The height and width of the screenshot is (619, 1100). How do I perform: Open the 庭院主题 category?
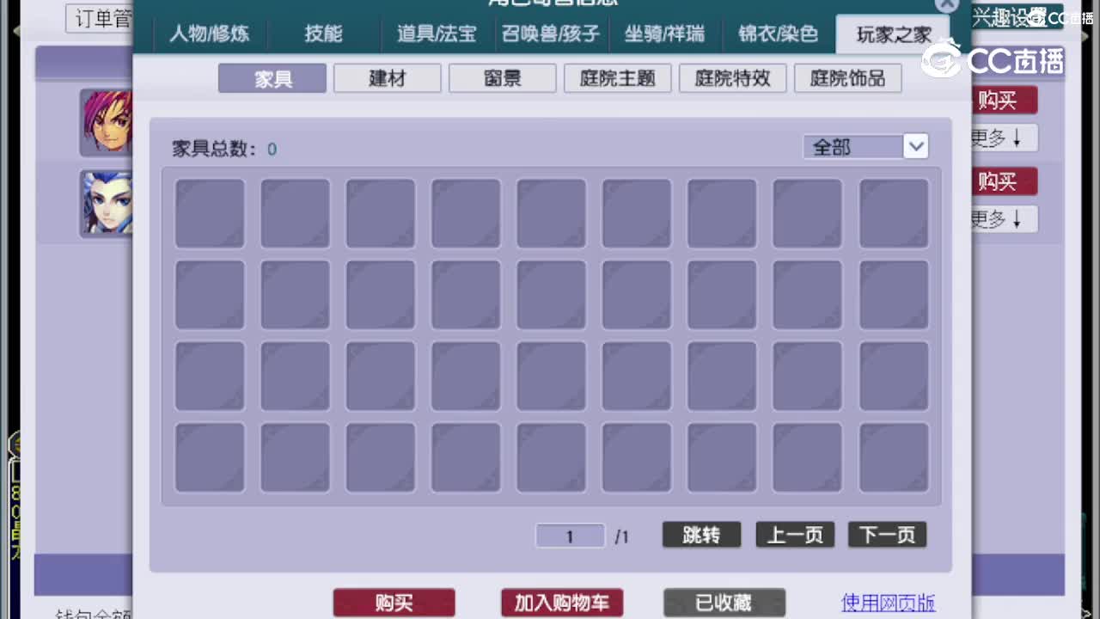click(x=617, y=77)
